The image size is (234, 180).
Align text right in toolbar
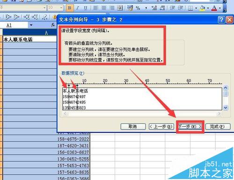[x=112, y=8]
